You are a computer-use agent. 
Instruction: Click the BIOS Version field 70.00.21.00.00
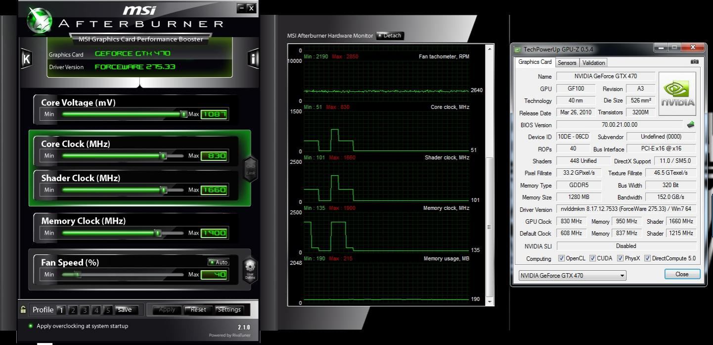tap(620, 125)
